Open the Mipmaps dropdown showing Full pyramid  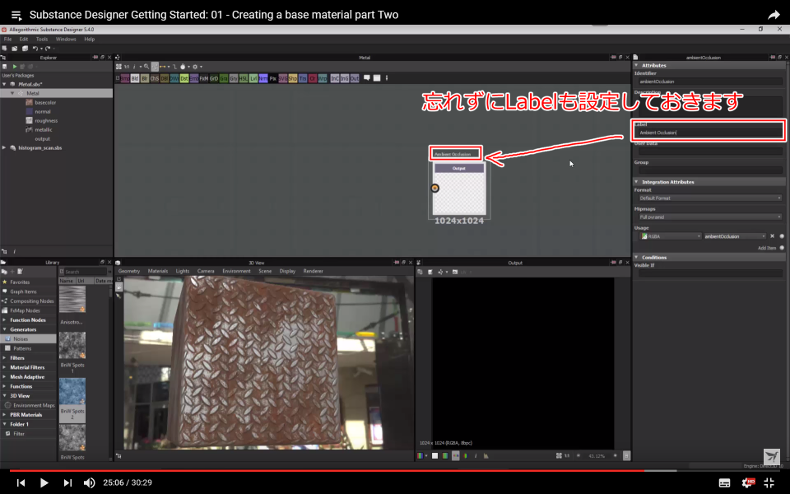[710, 217]
